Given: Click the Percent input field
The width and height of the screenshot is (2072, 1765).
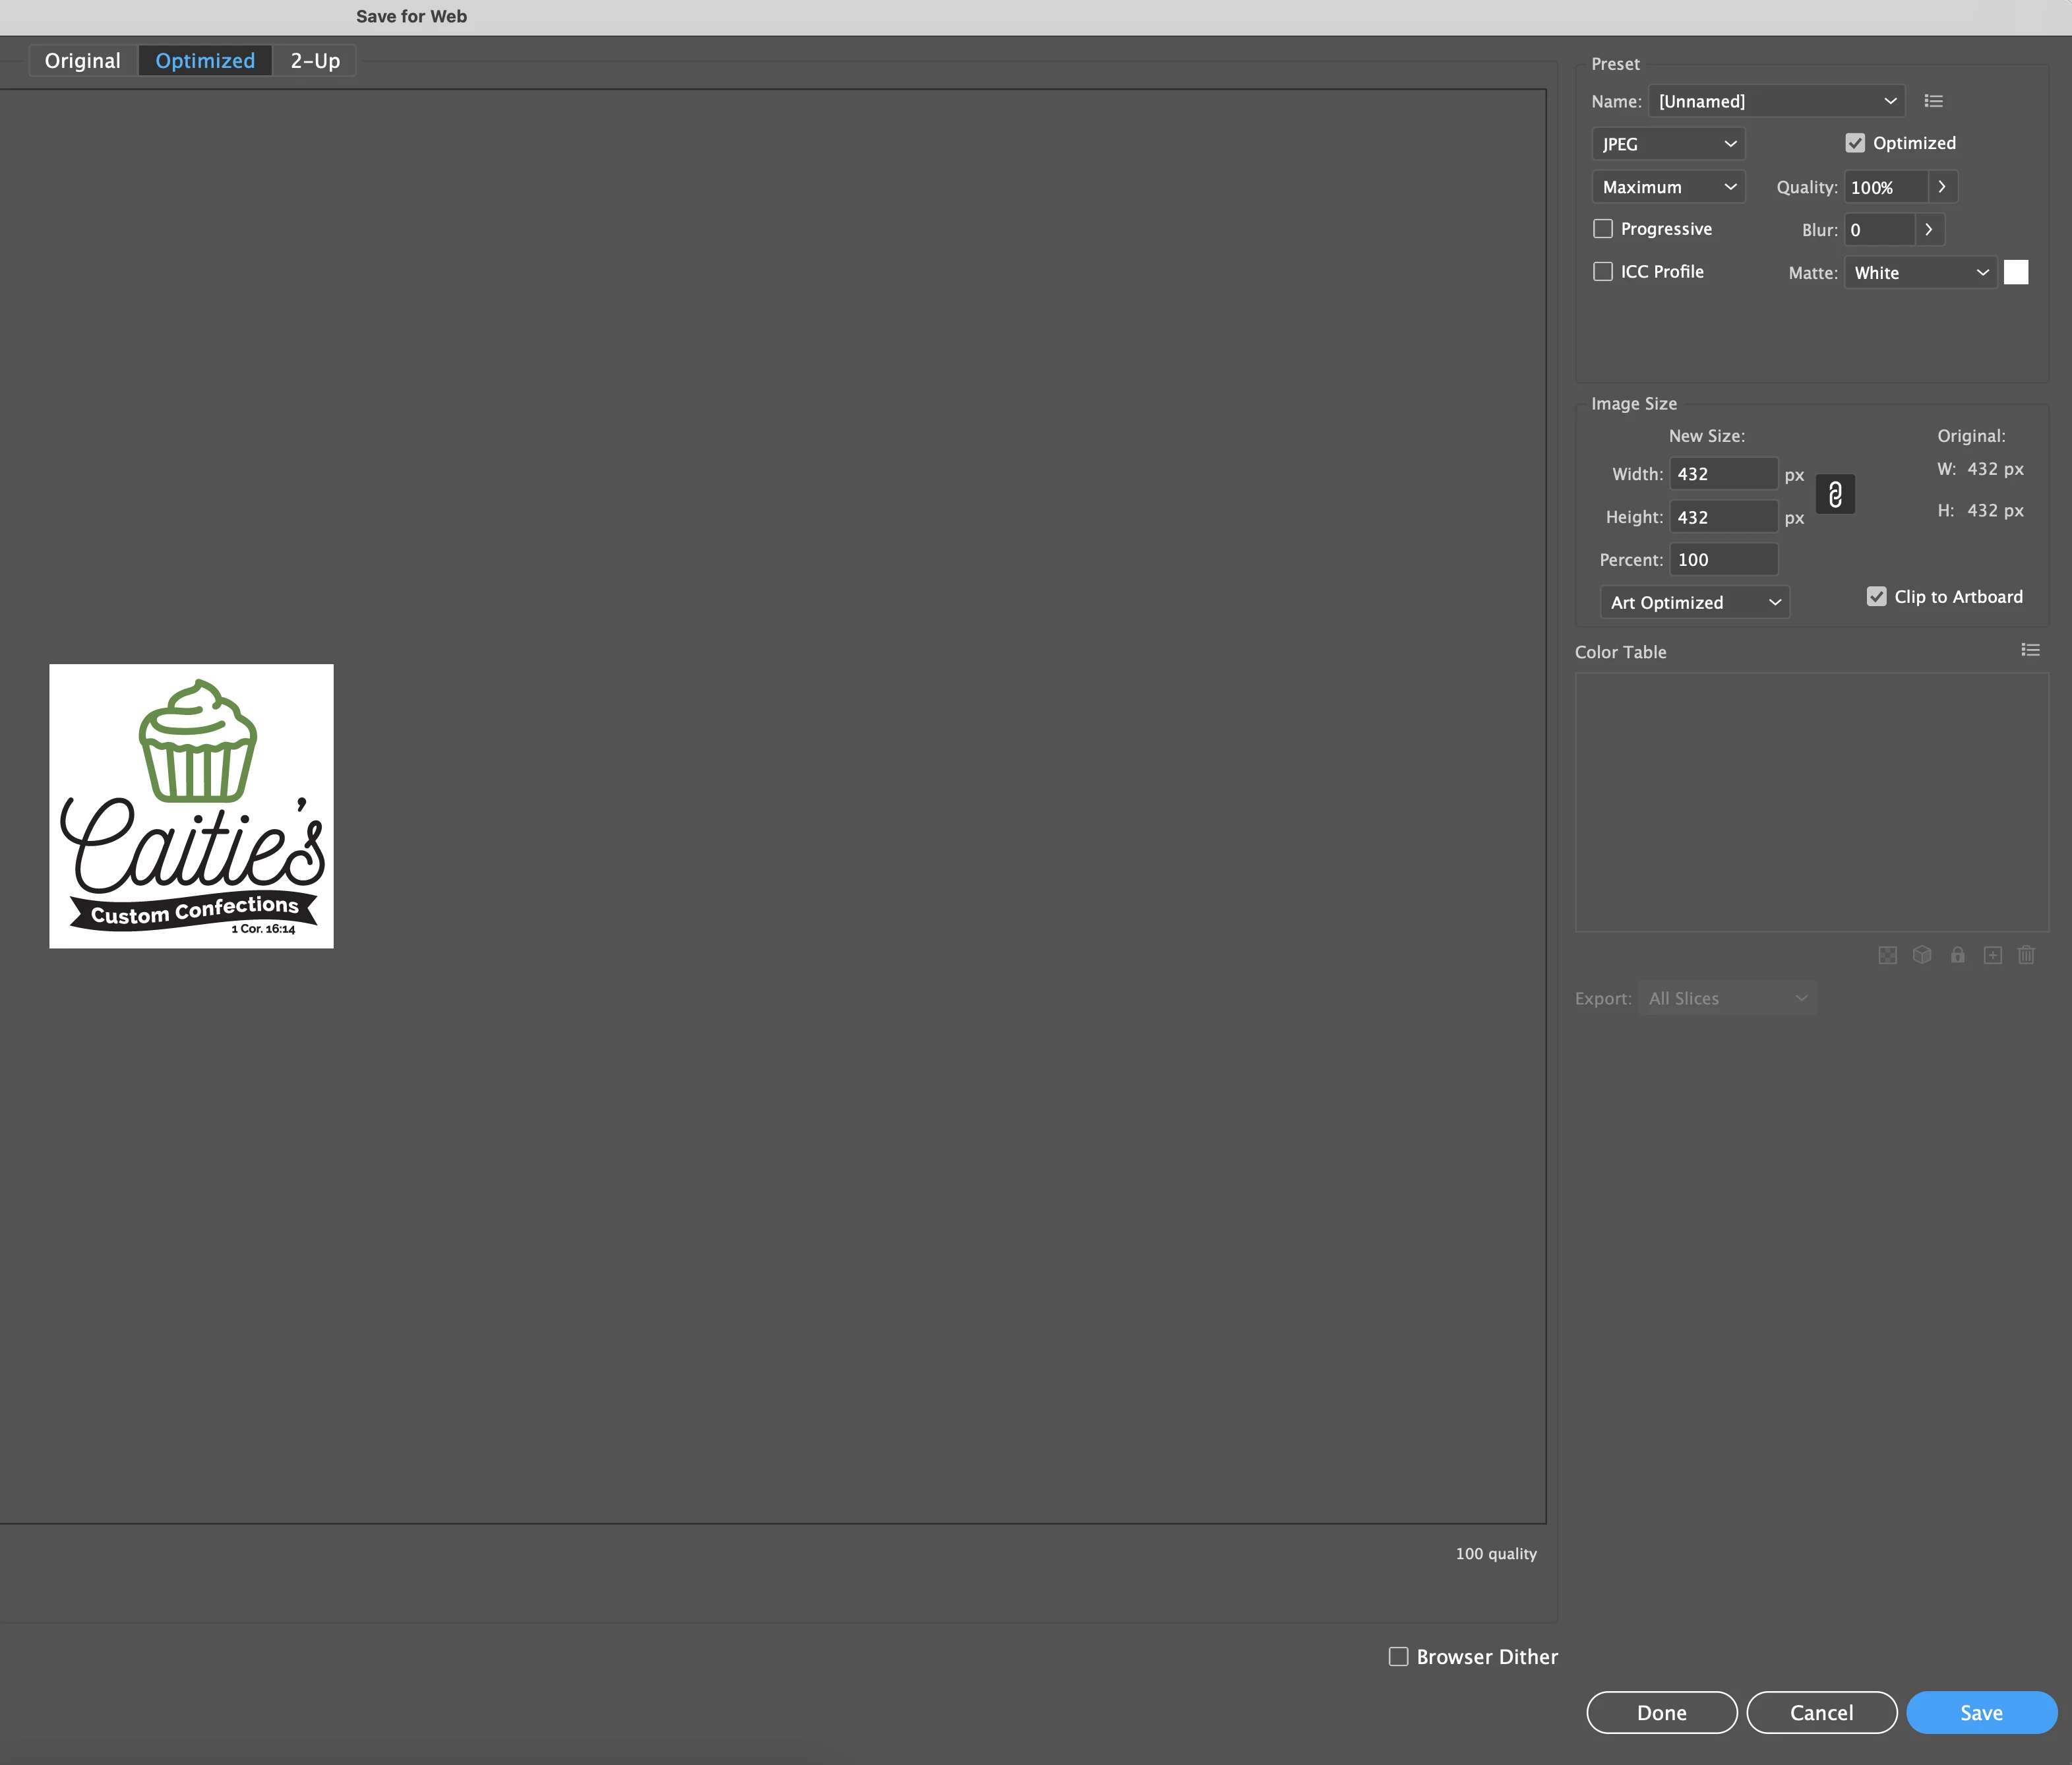Looking at the screenshot, I should pos(1723,560).
